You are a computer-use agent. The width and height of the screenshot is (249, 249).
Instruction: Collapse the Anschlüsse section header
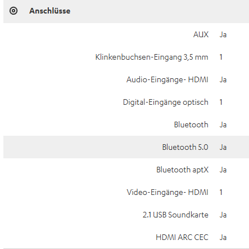tap(126, 11)
